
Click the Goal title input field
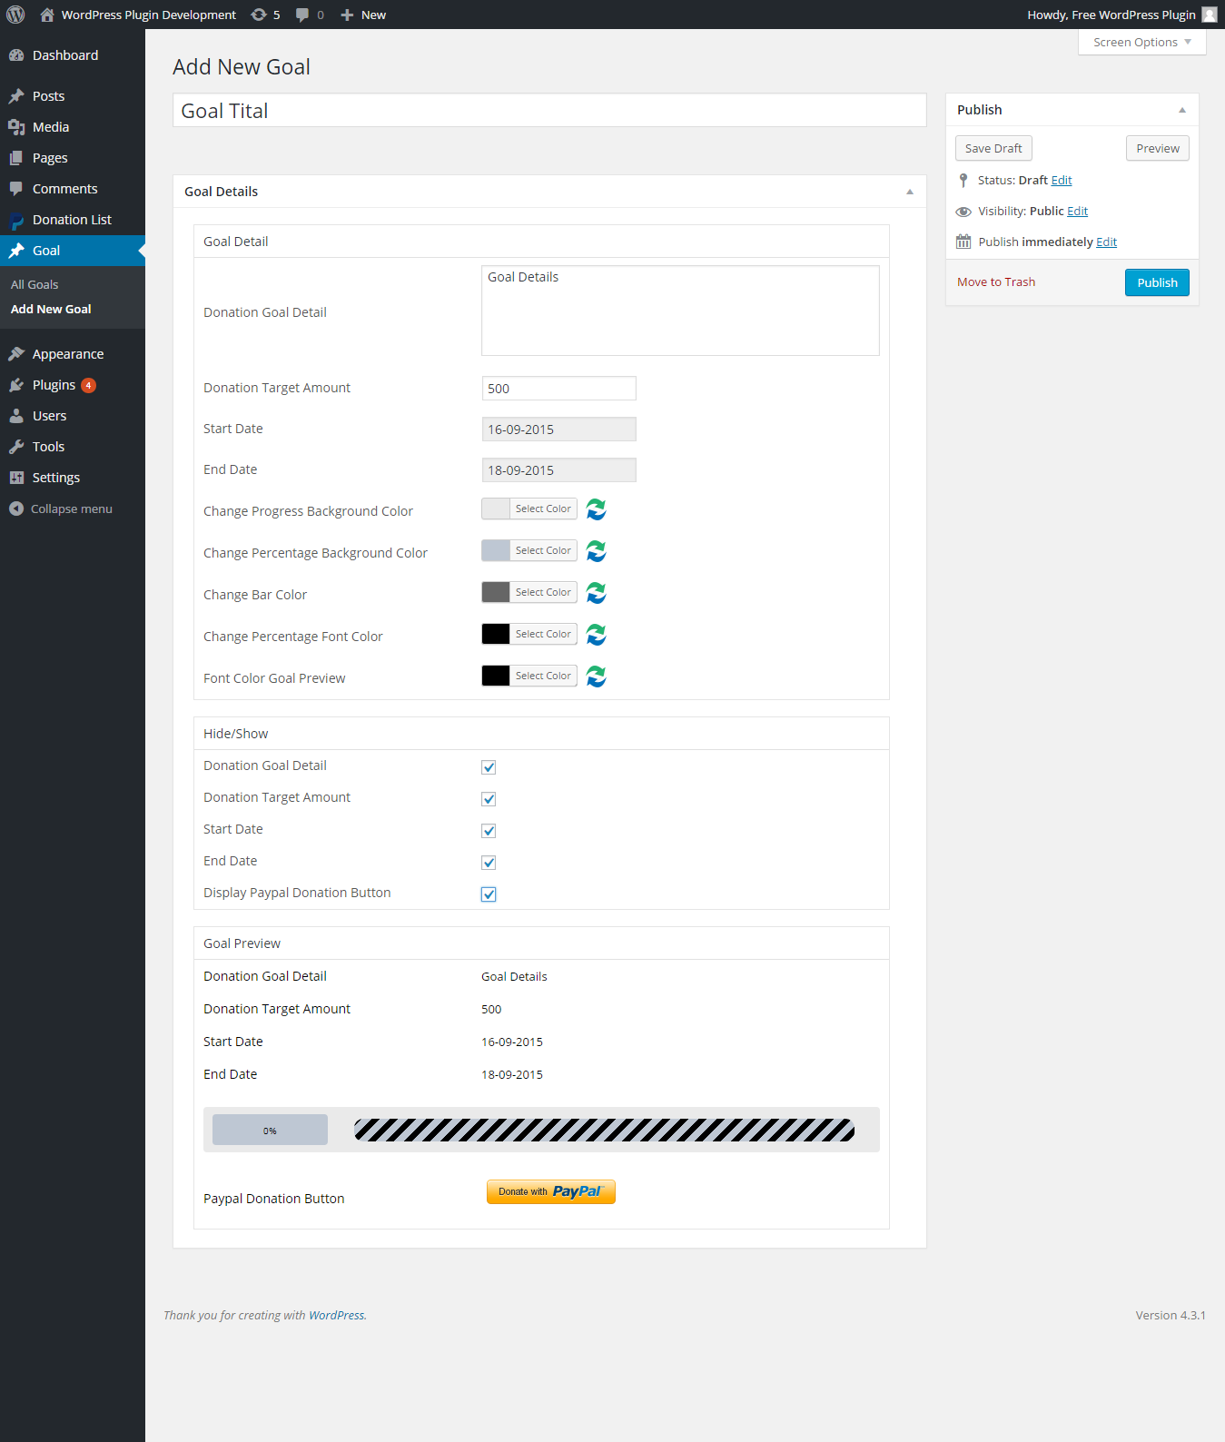pyautogui.click(x=549, y=111)
